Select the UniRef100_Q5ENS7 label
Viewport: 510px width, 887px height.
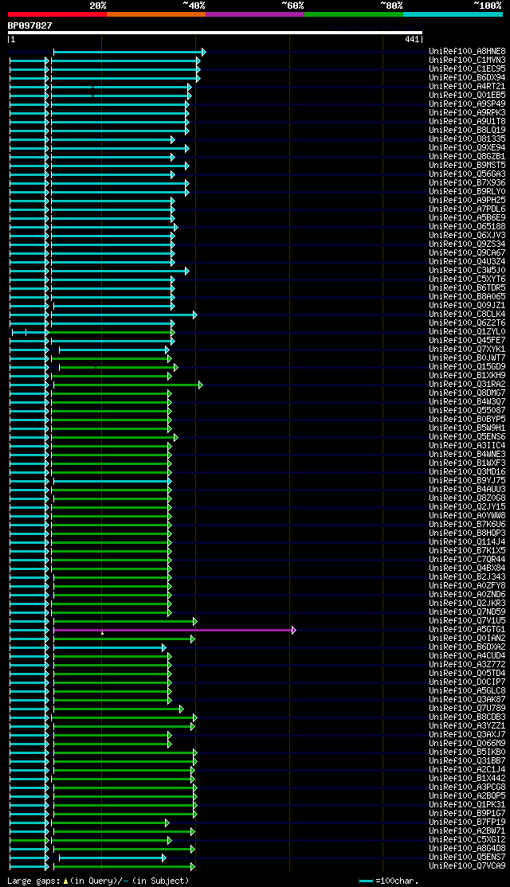[x=468, y=858]
